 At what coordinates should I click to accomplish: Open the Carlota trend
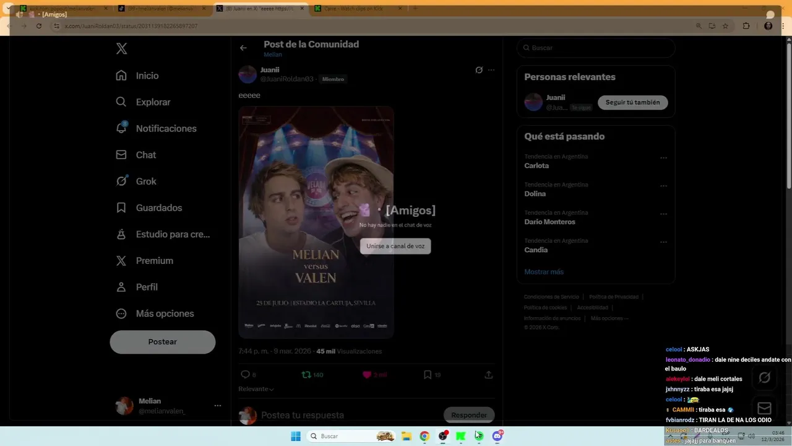536,165
